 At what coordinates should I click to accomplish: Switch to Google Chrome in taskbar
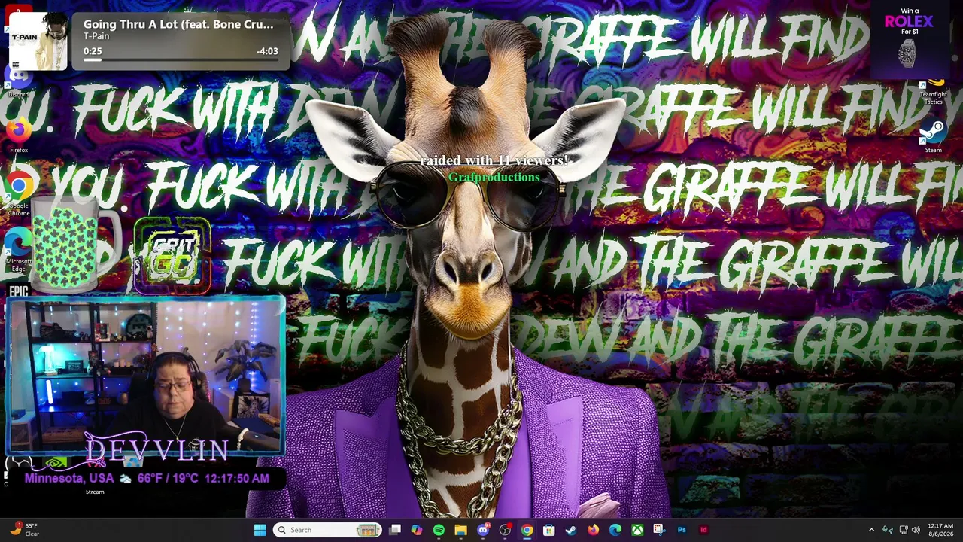coord(527,530)
